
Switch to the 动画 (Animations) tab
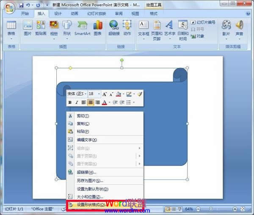[75, 14]
